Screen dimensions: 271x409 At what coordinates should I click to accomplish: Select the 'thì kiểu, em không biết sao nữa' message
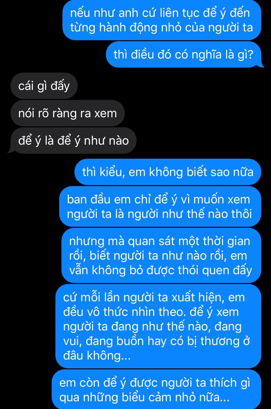pos(168,172)
